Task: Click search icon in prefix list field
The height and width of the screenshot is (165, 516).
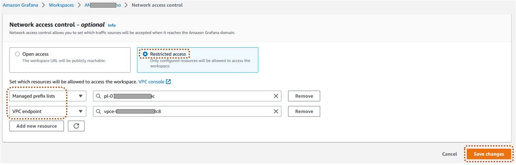Action: pos(99,96)
